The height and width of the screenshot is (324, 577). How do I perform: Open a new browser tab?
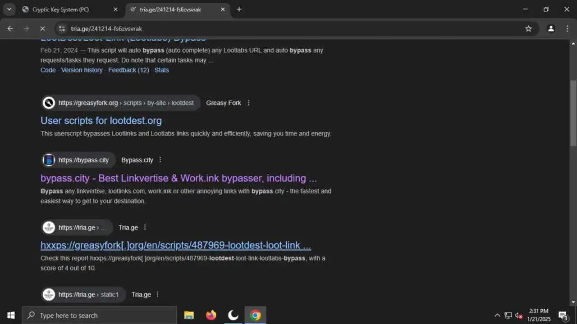tap(239, 9)
